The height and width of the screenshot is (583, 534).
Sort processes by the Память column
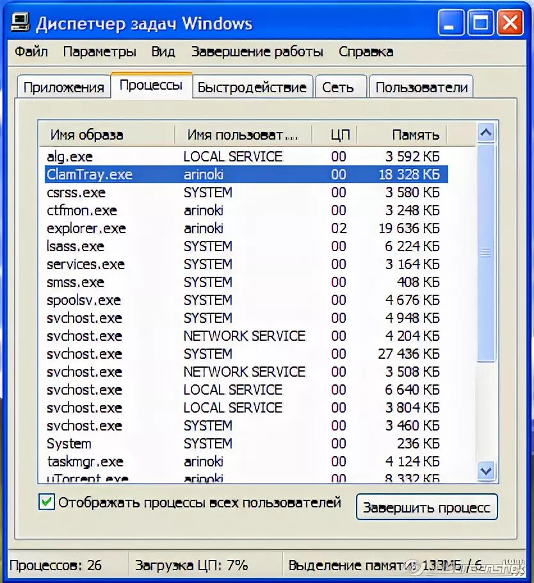(x=415, y=134)
